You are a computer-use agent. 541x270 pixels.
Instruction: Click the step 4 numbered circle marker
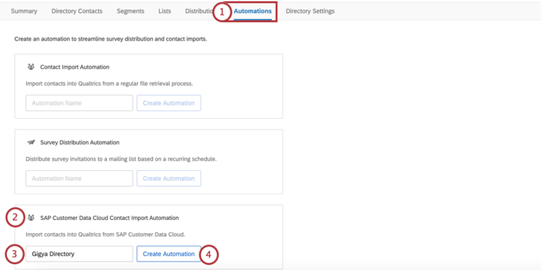(209, 254)
